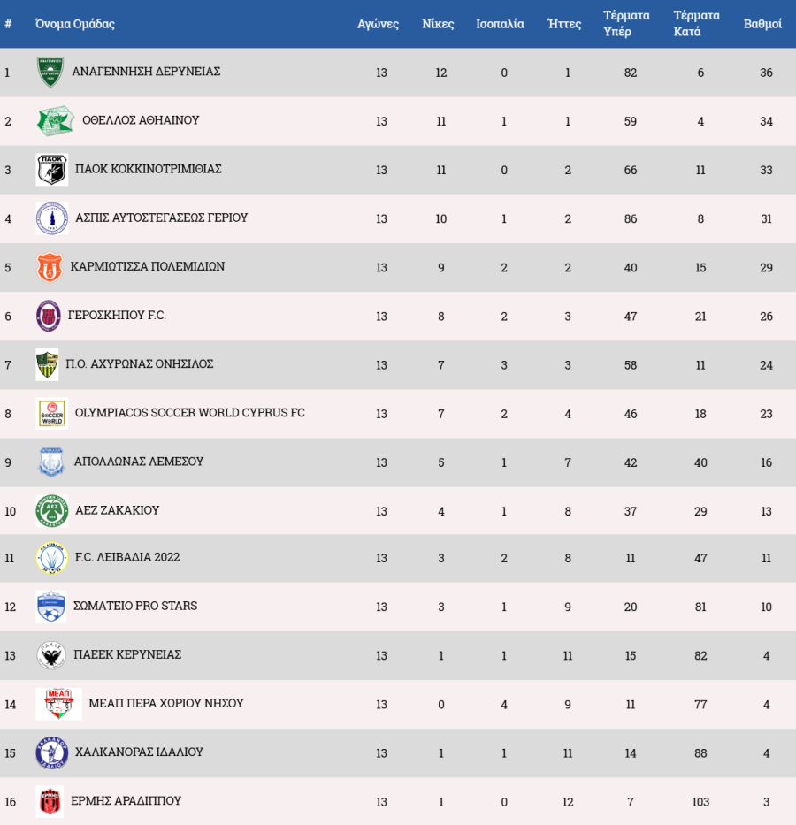796x825 pixels.
Task: Click the ΑΠΟΛΛΩΝΑΣ ΛΕΜΕΣΟΥ team logo
Action: [51, 462]
